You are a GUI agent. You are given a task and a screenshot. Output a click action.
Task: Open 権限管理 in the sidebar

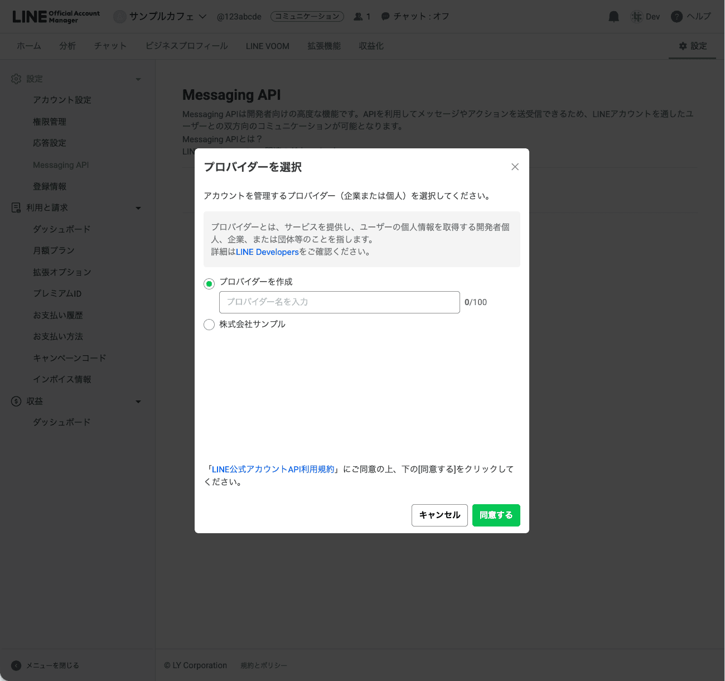50,122
